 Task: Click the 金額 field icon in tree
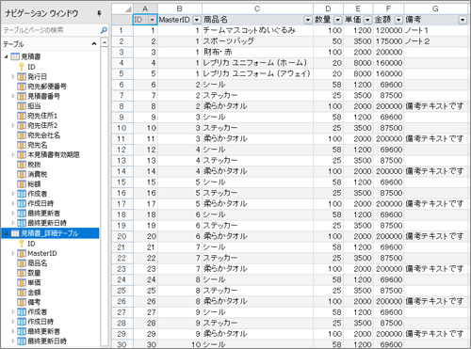tap(22, 293)
